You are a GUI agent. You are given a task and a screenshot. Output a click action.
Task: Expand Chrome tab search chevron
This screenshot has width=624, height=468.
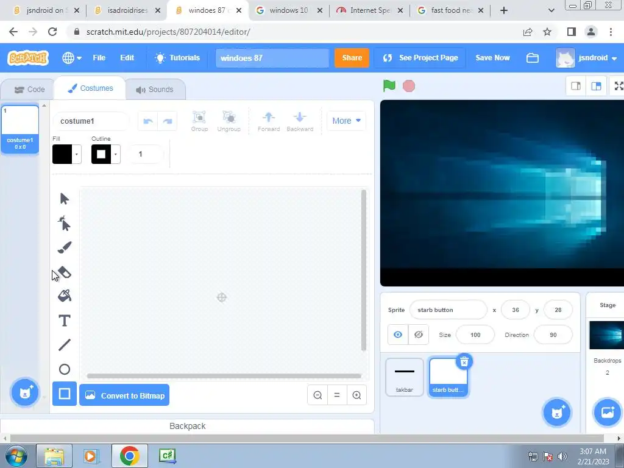551,10
